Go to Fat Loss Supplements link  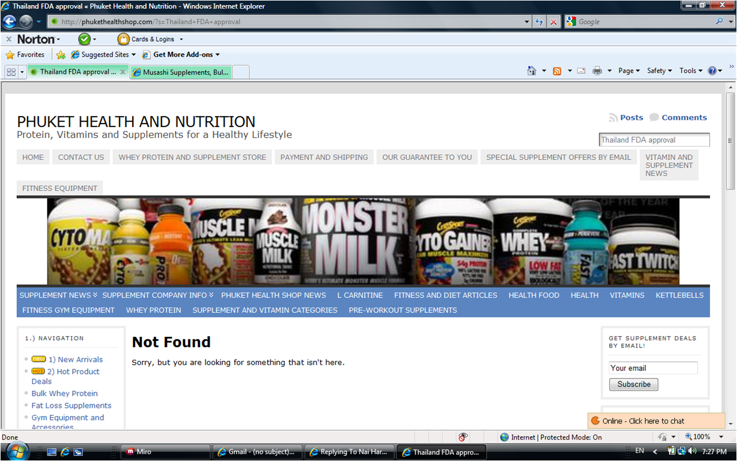click(x=72, y=406)
